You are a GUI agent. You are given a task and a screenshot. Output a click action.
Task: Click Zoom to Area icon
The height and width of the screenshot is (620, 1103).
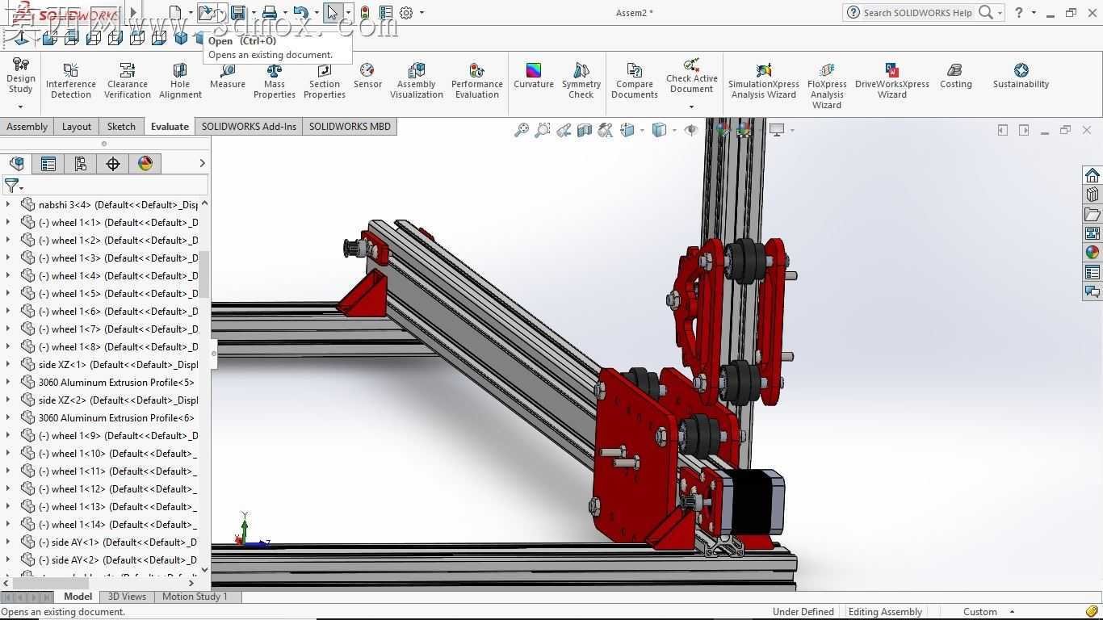(x=543, y=130)
